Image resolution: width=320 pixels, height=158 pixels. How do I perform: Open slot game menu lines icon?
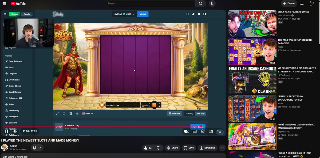(x=108, y=105)
